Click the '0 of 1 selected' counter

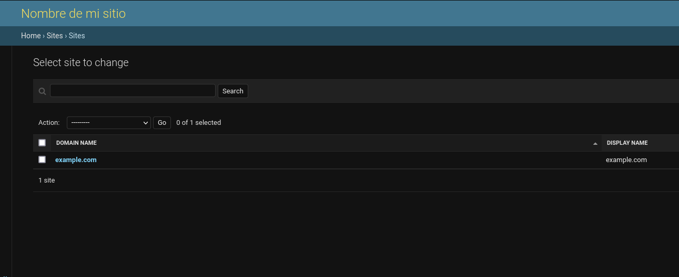click(x=198, y=123)
